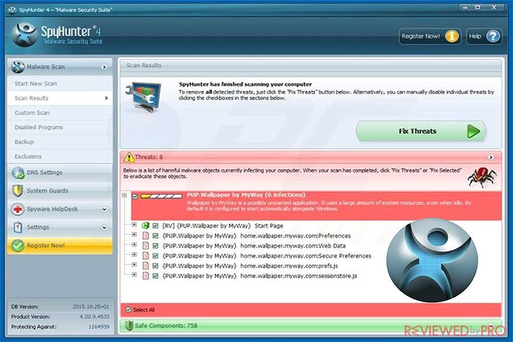Expand the Preferences threat row

point(134,234)
